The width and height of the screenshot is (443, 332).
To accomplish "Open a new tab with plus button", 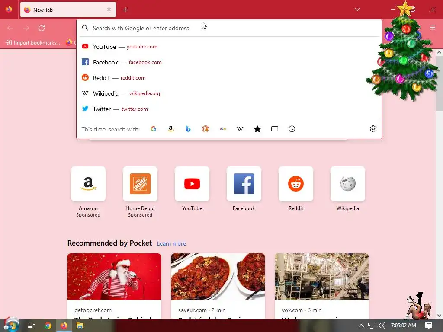I will coord(125,10).
